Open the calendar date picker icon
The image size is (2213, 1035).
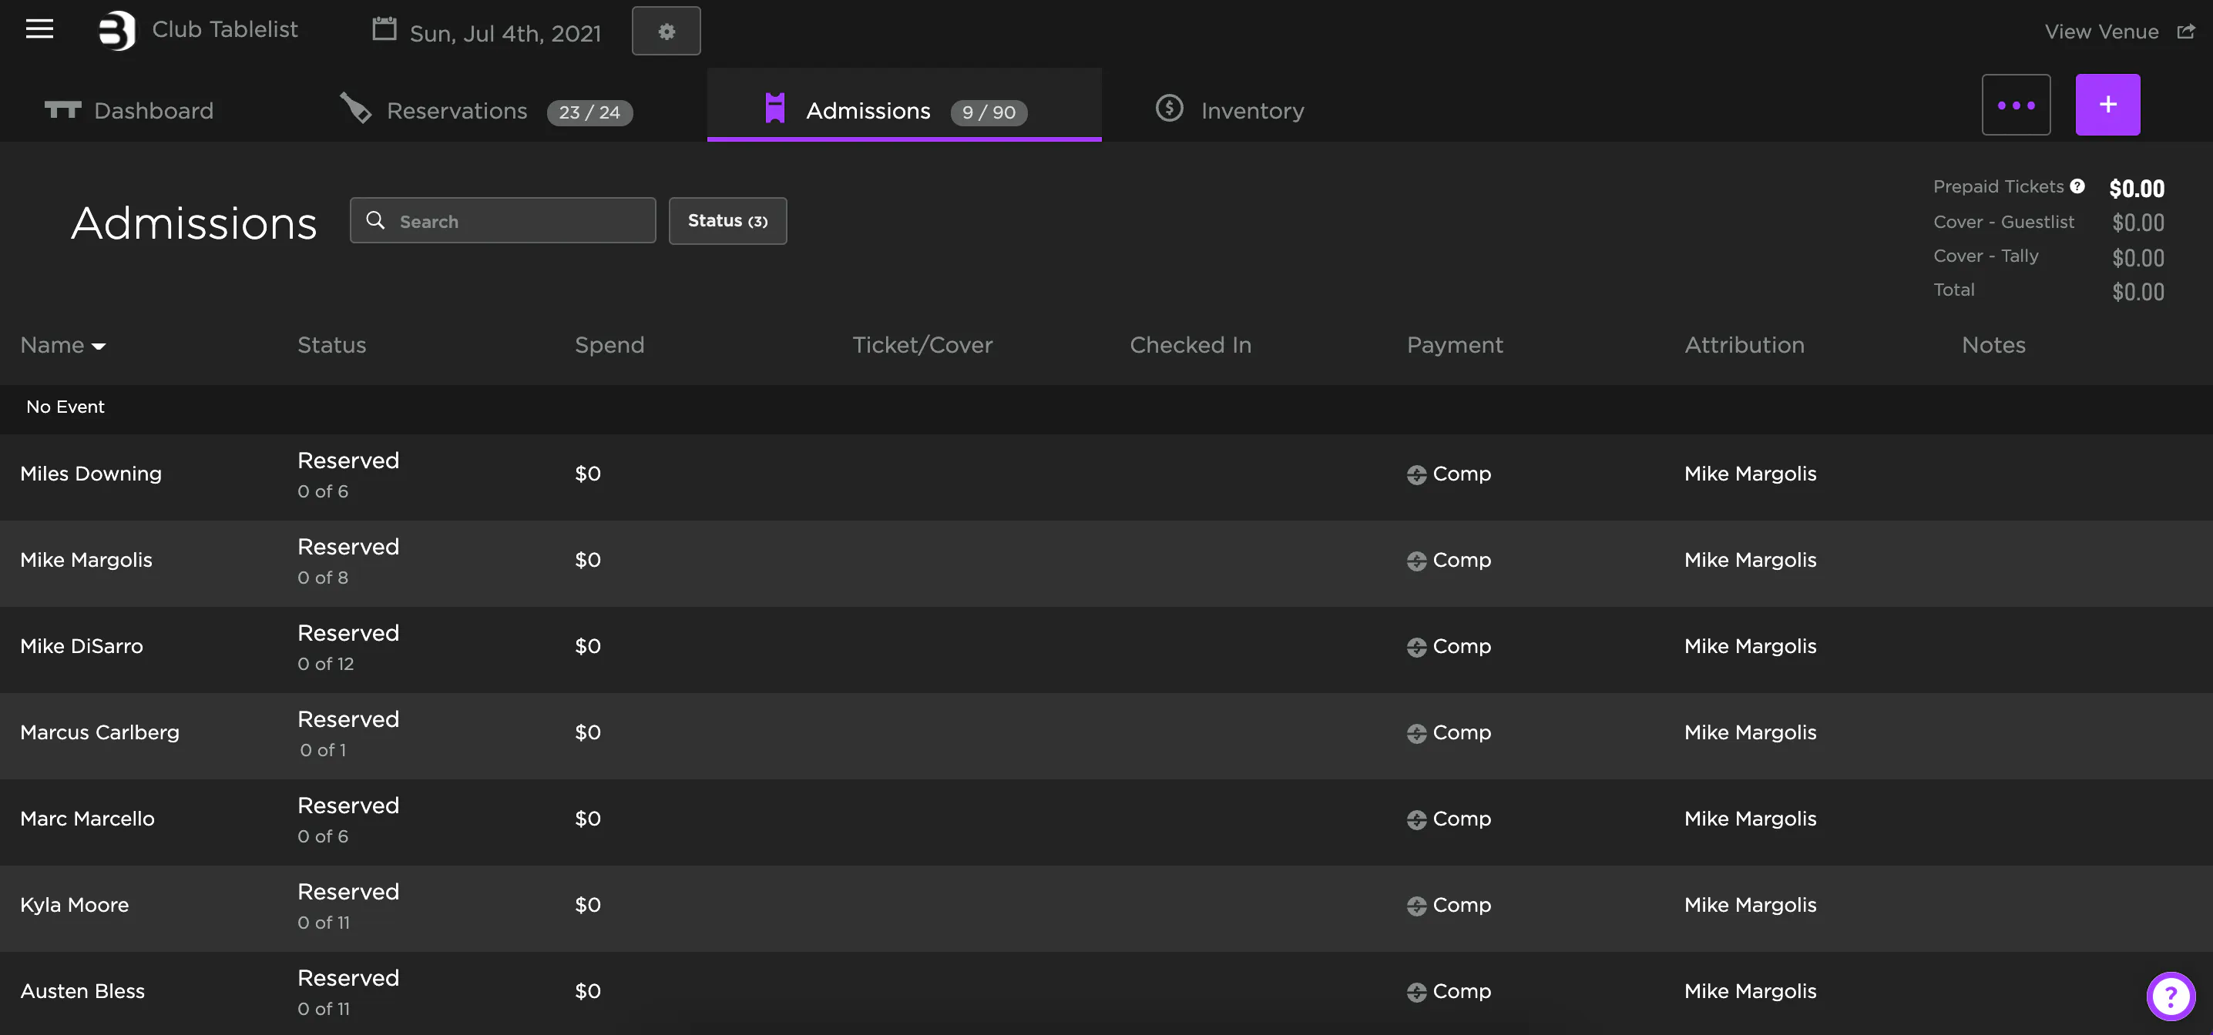pyautogui.click(x=384, y=29)
